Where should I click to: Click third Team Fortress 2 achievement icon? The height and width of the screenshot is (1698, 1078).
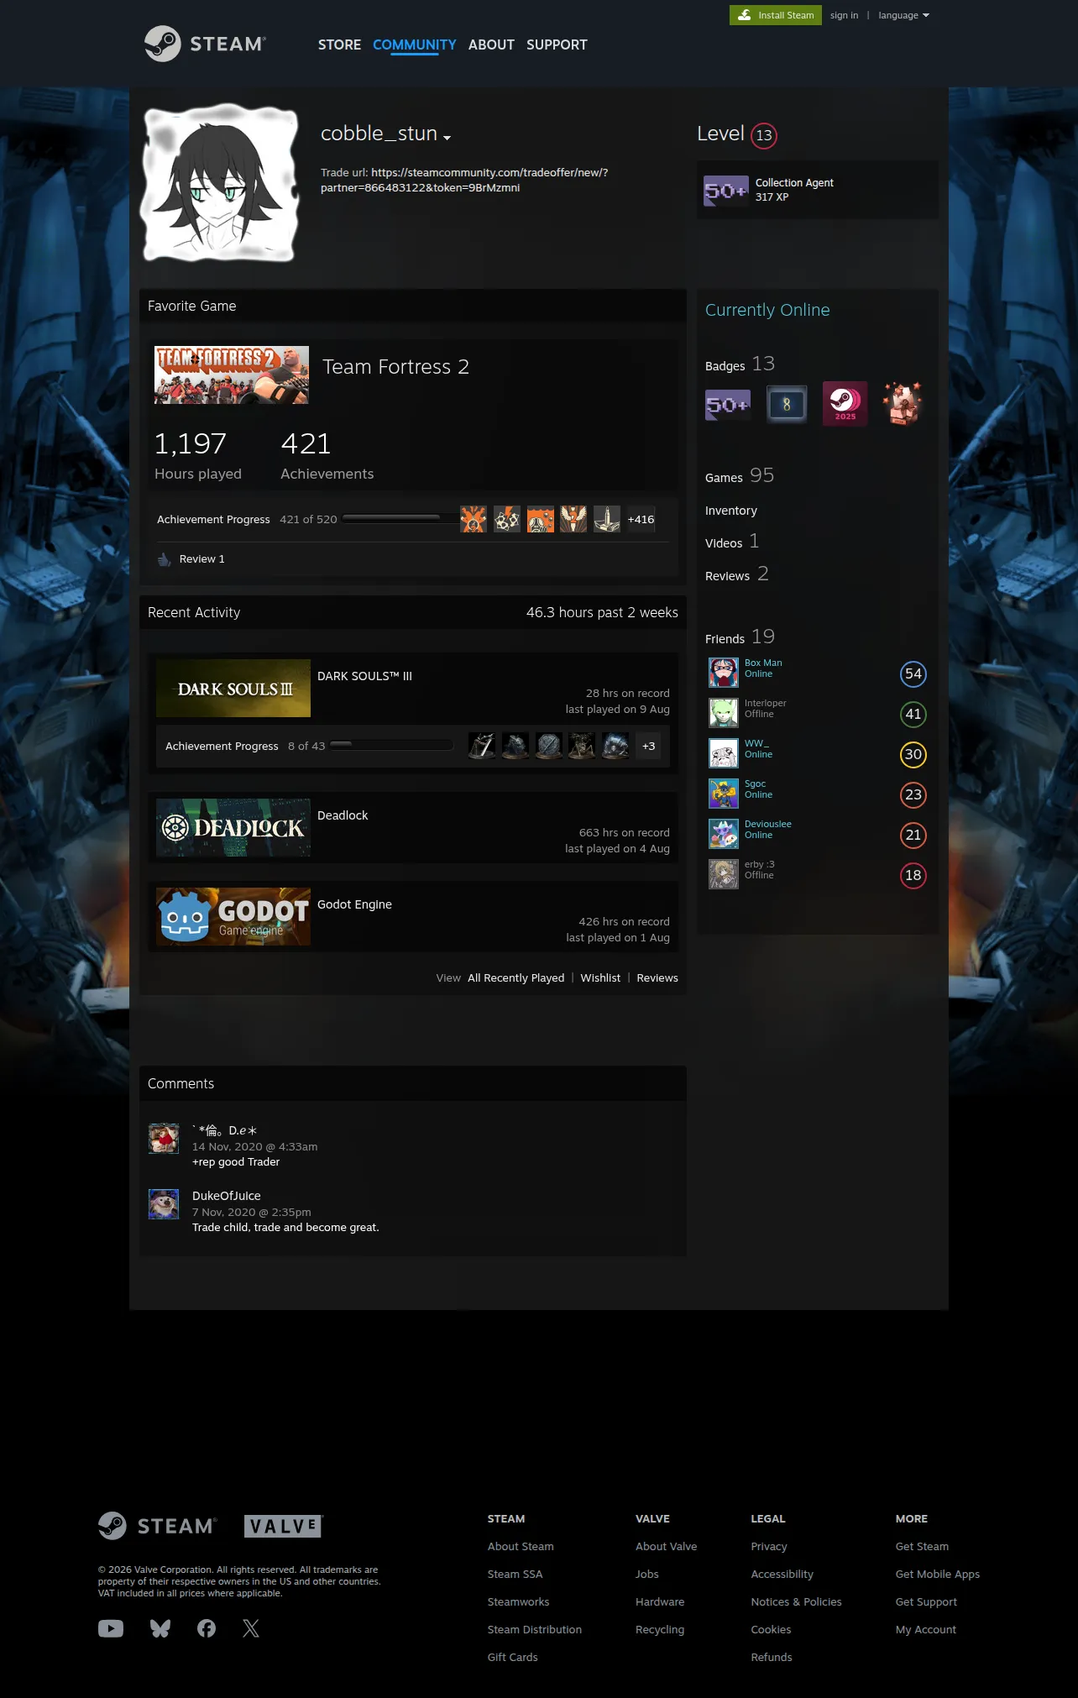(x=541, y=519)
